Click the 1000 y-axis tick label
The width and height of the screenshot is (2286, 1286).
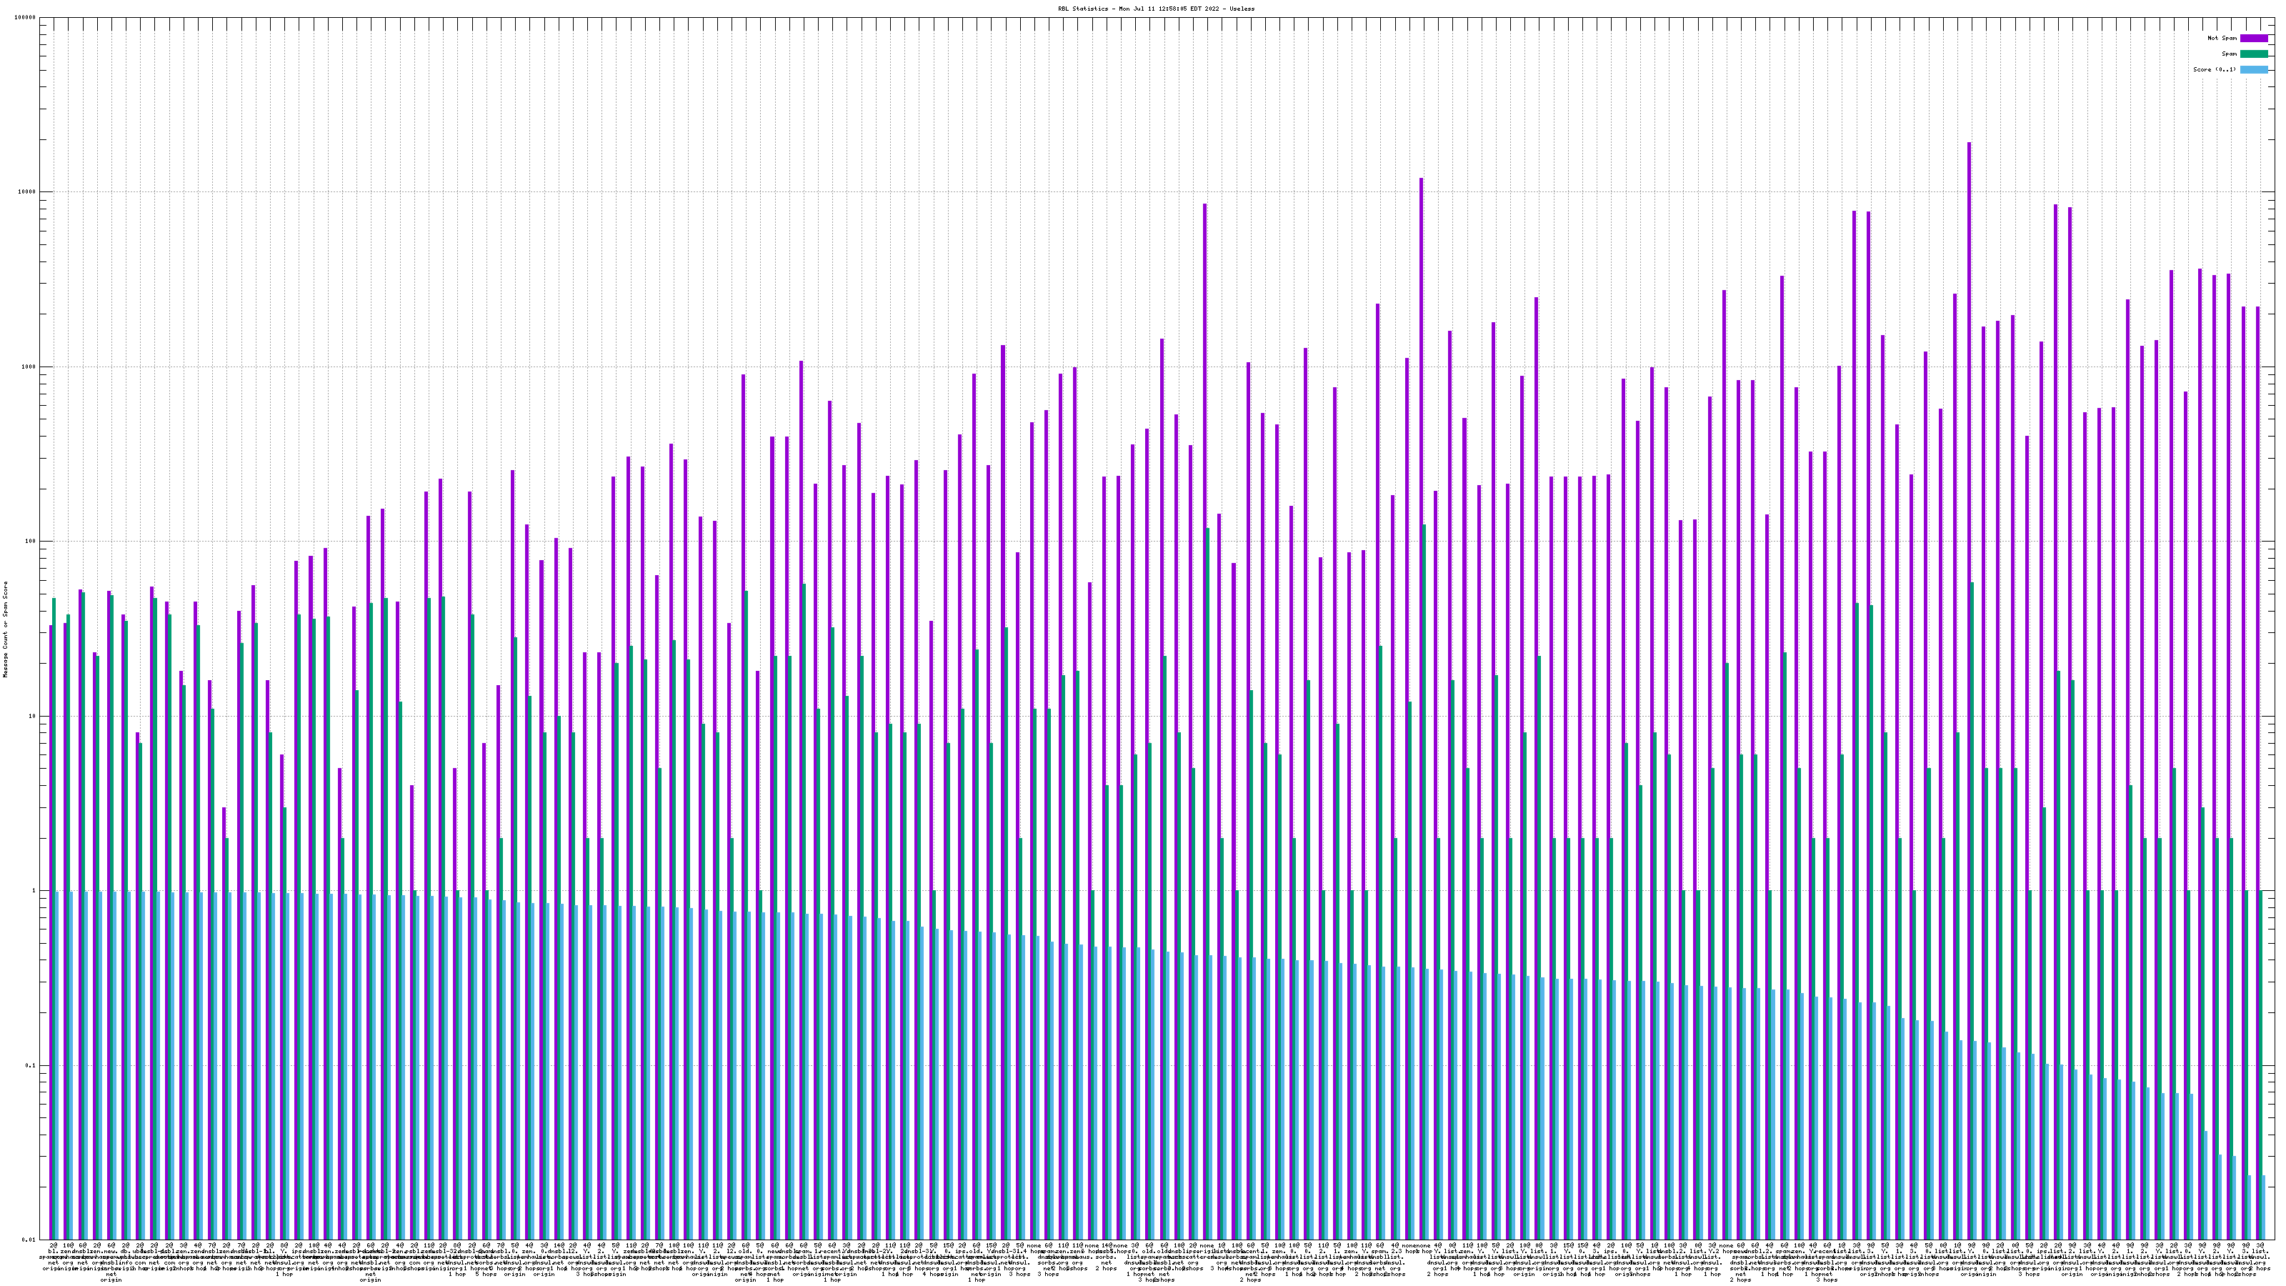coord(29,367)
